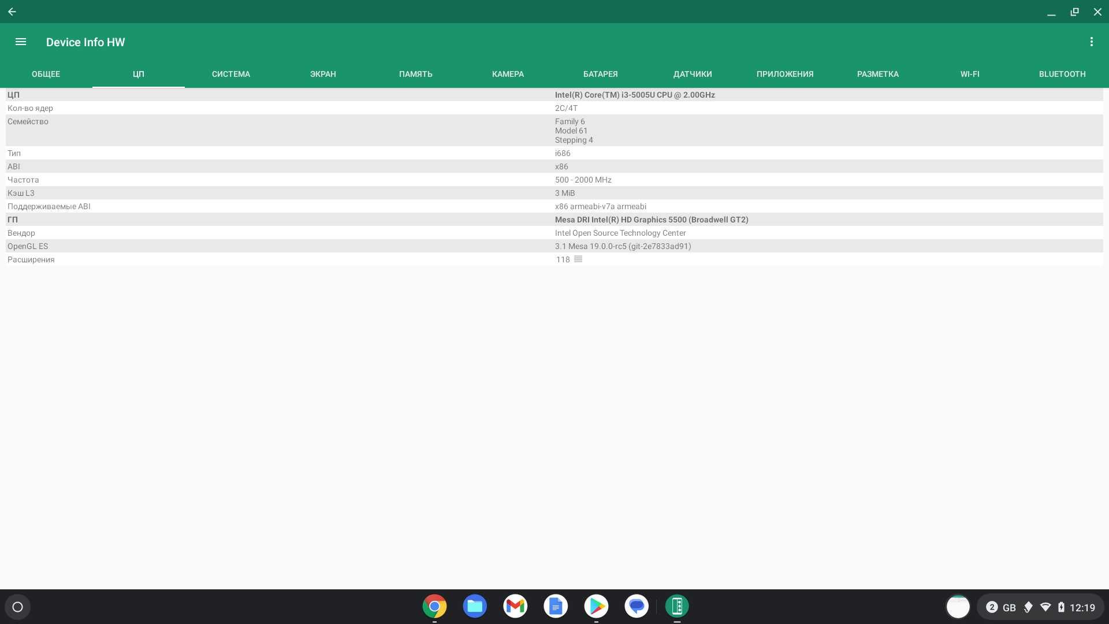Click the 3 MiB L3 cache value
This screenshot has width=1109, height=624.
[x=565, y=193]
